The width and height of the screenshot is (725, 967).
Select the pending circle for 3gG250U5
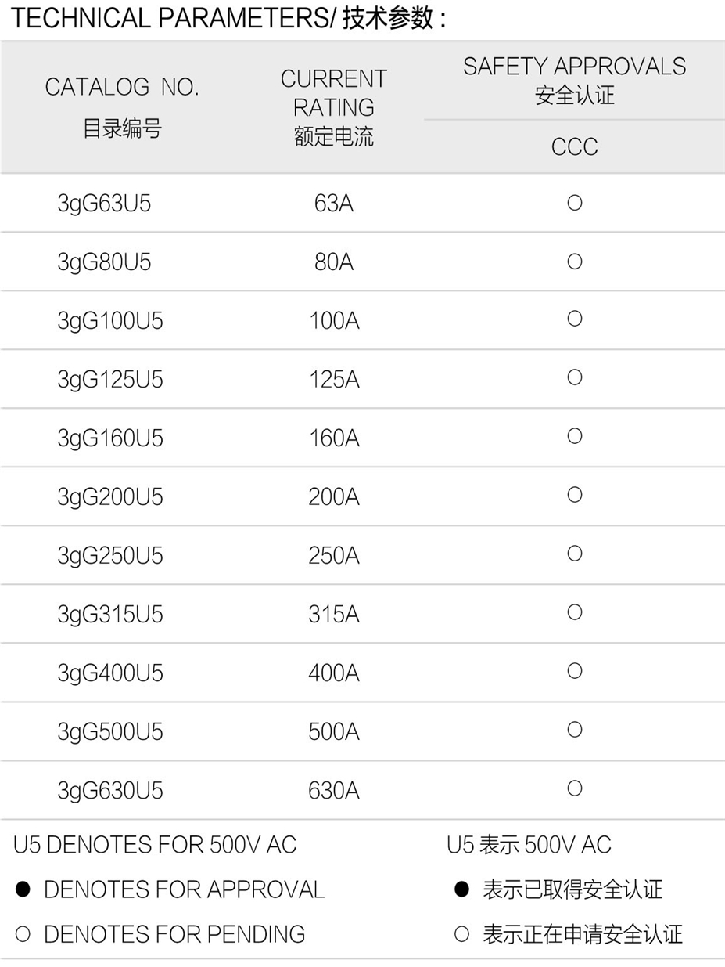coord(574,554)
